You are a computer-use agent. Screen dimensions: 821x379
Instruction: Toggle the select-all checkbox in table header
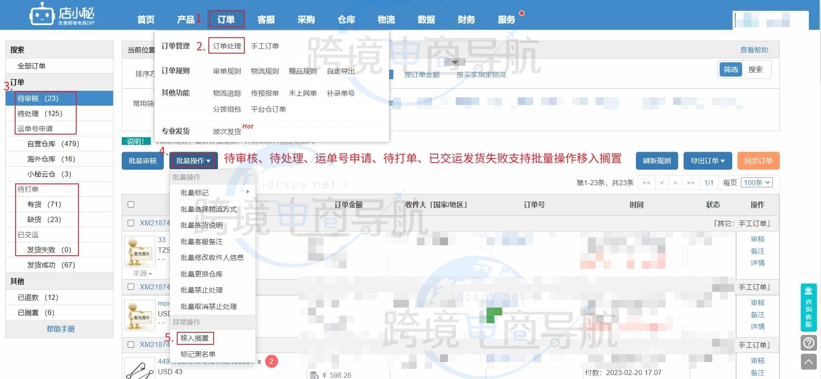pyautogui.click(x=131, y=205)
